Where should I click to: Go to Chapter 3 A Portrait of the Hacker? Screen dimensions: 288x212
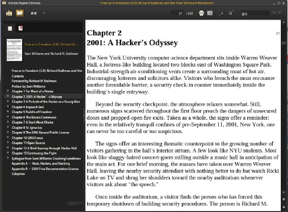point(46,101)
